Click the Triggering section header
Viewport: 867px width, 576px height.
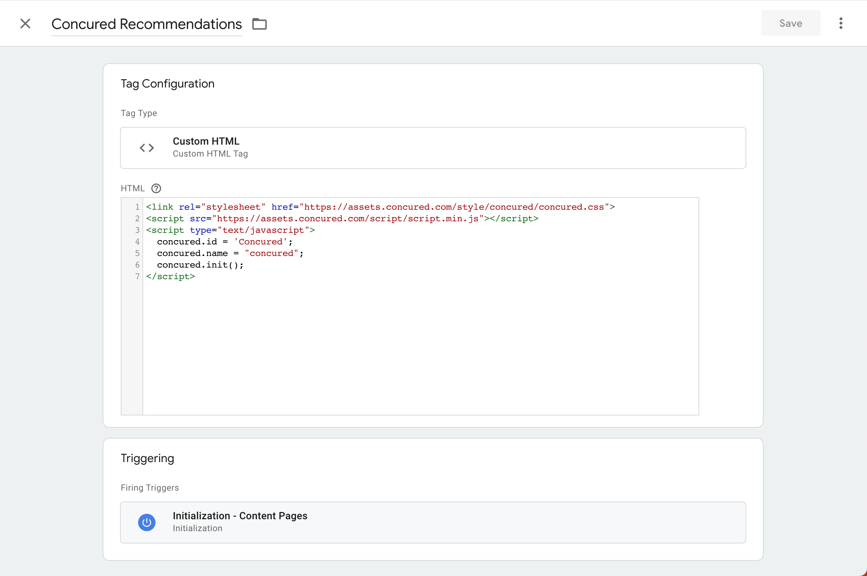tap(147, 458)
